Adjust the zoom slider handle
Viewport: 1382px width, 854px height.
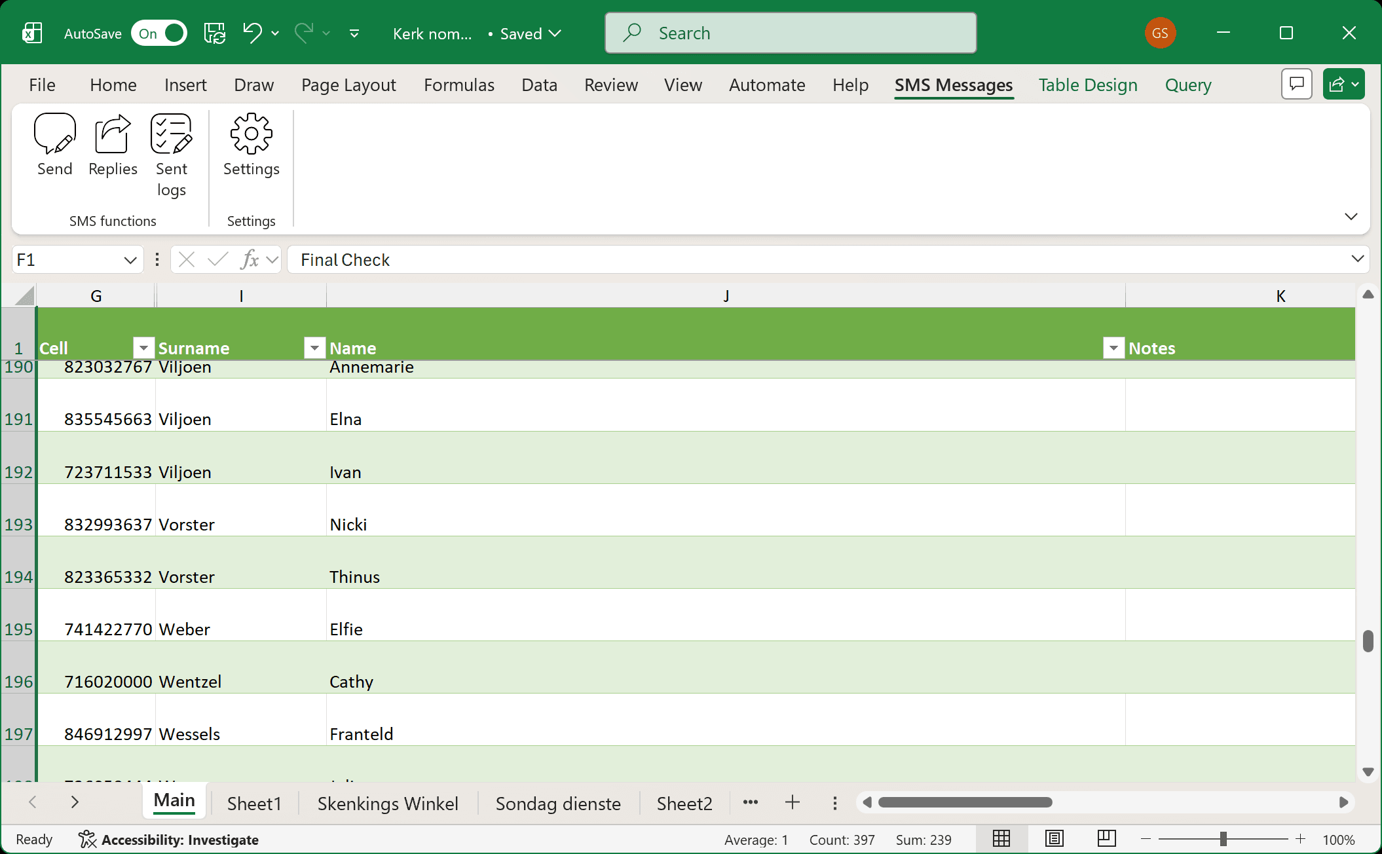[1223, 839]
